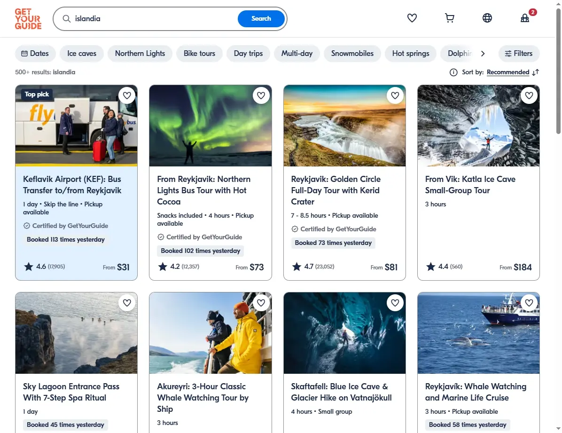Save Golden Circle Full-Day Tour to wishlist
The image size is (562, 433).
[x=395, y=95]
